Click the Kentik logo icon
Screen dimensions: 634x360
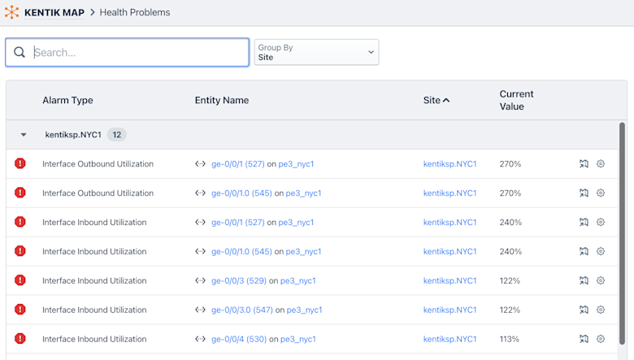(x=12, y=12)
